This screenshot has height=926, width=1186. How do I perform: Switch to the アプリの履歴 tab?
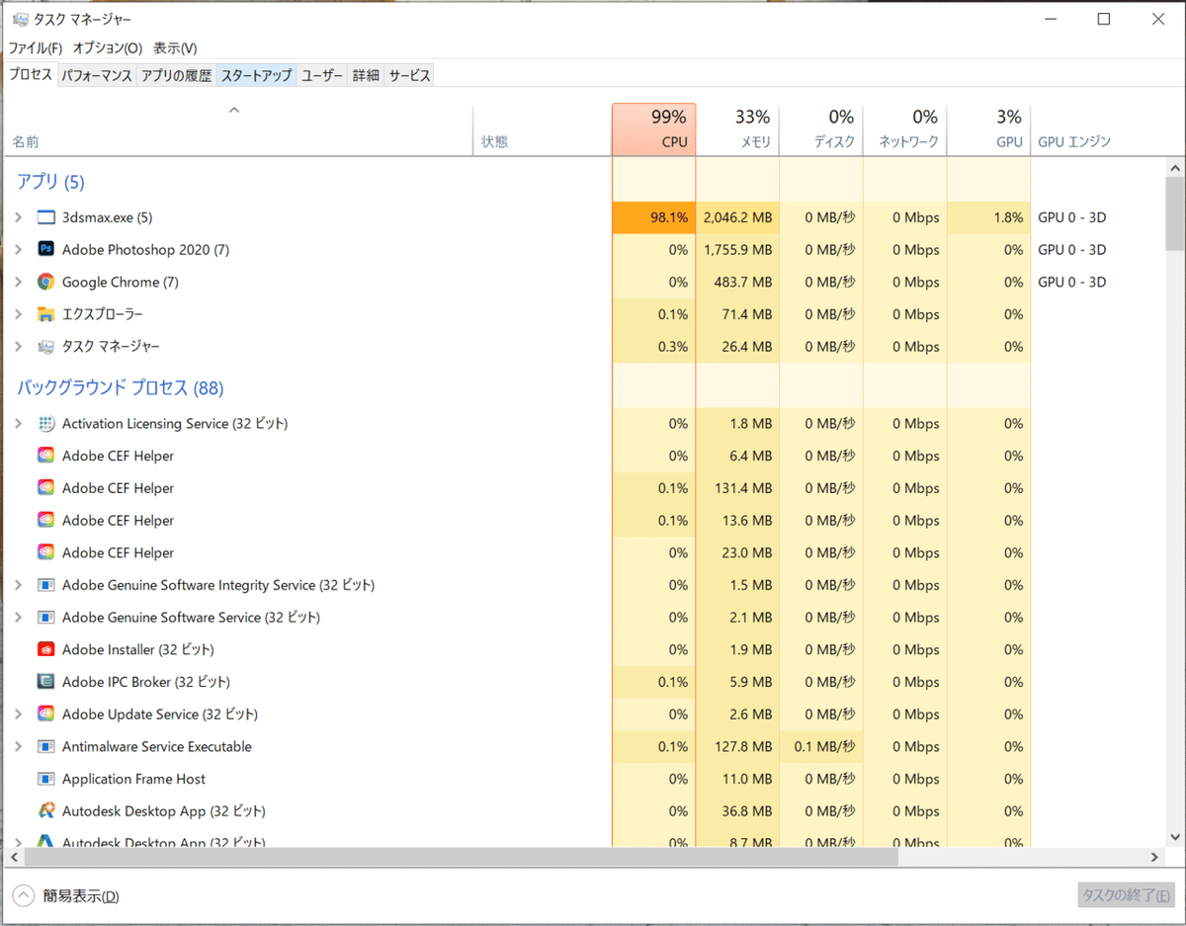coord(176,75)
